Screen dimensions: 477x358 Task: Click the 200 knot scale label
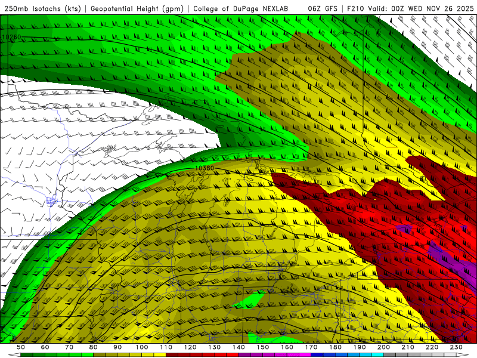384,347
